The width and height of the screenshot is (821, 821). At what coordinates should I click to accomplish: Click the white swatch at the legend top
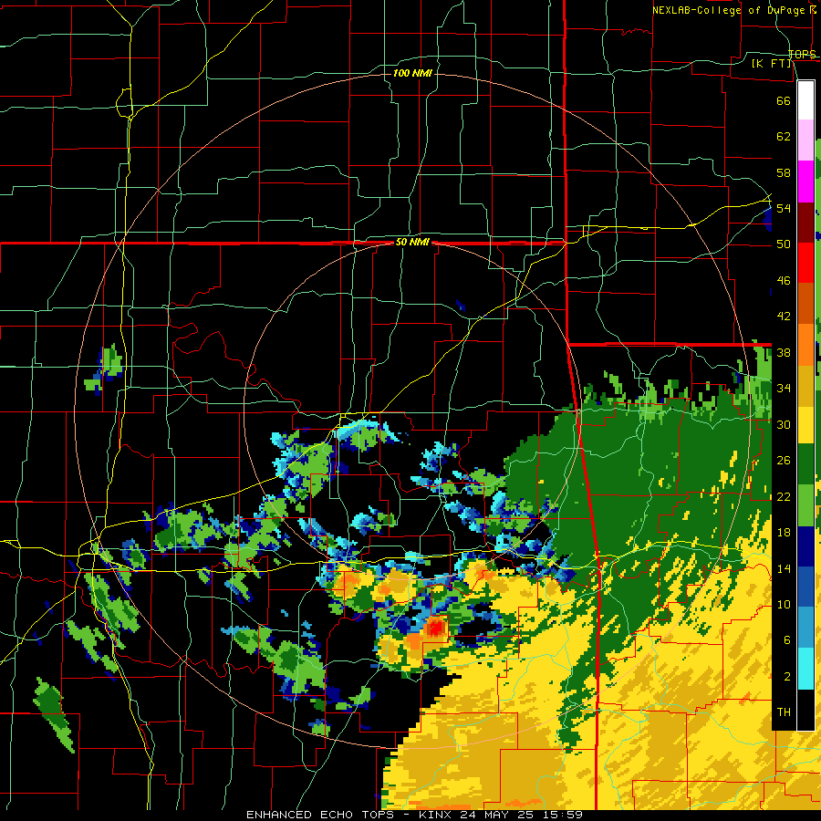pos(805,100)
